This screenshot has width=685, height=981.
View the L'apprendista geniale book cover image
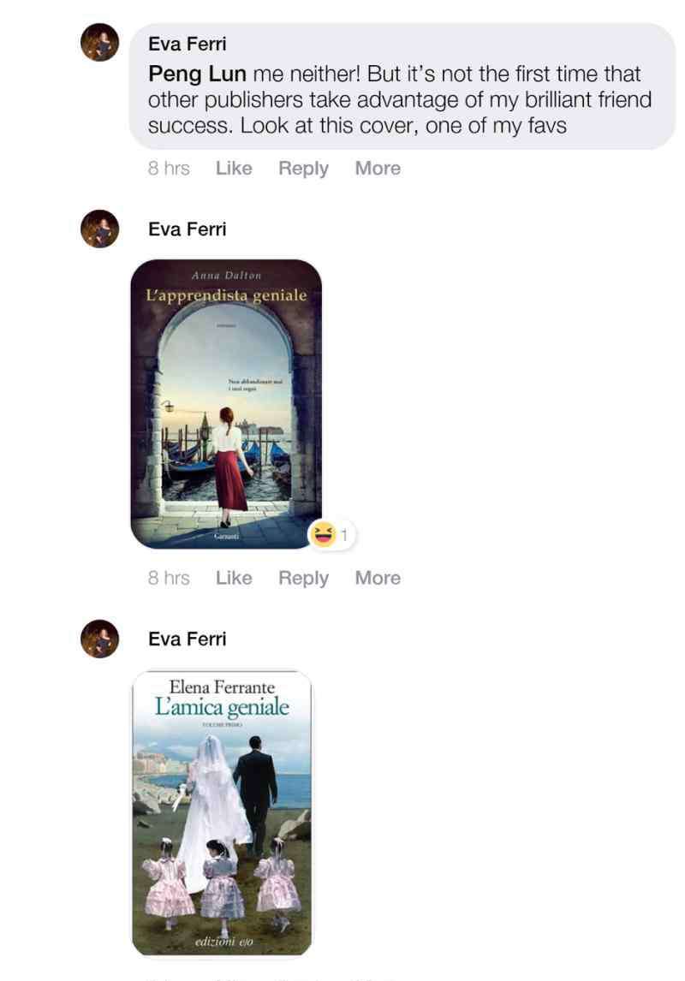coord(226,404)
